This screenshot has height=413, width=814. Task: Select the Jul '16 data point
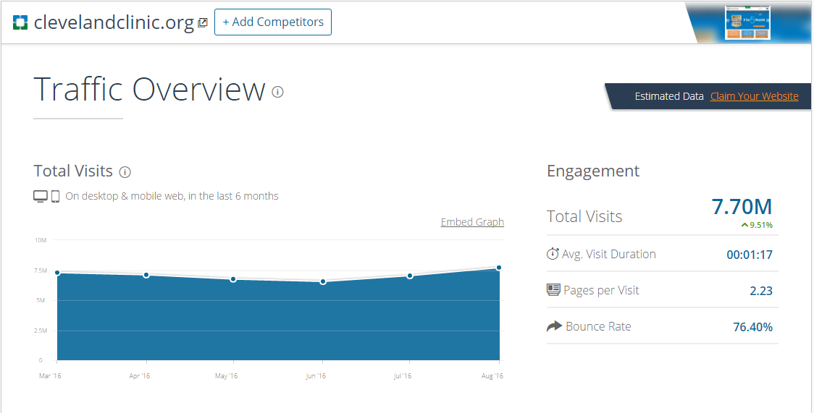pyautogui.click(x=410, y=276)
